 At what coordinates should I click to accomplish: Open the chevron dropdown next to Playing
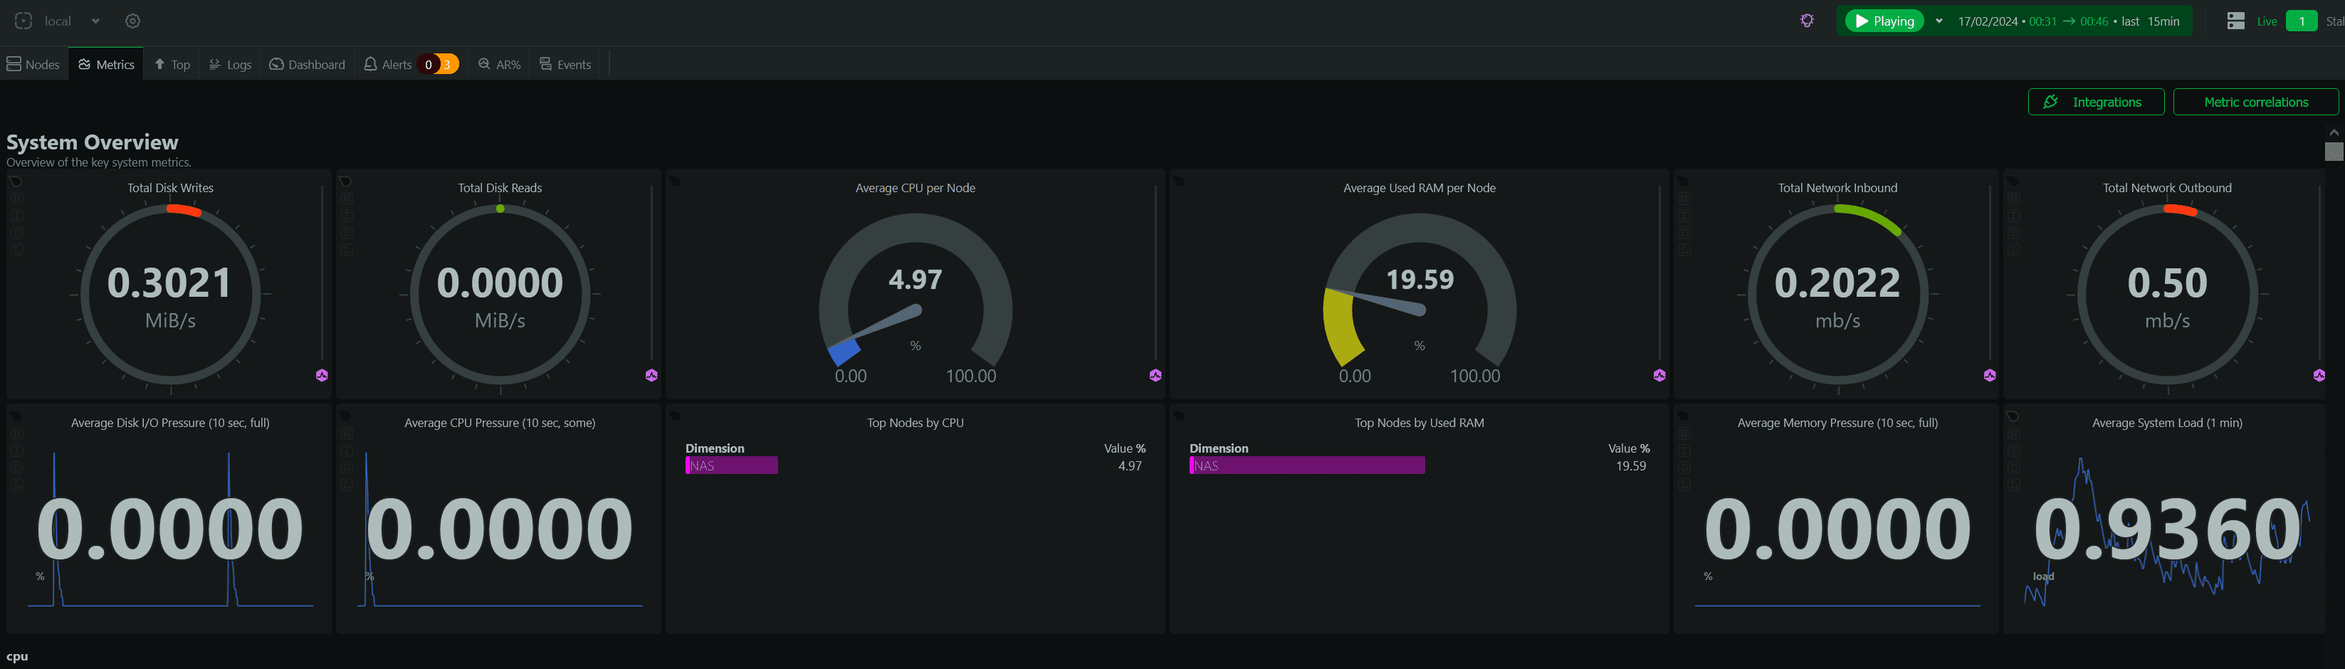click(x=1939, y=21)
